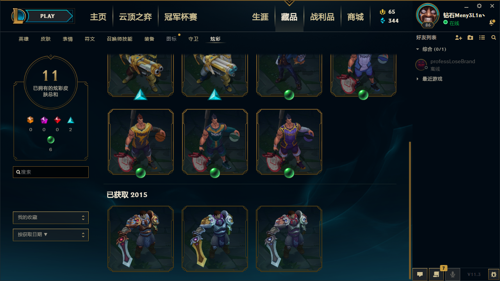The height and width of the screenshot is (281, 500).
Task: Click the 搜索 search input field
Action: [51, 172]
